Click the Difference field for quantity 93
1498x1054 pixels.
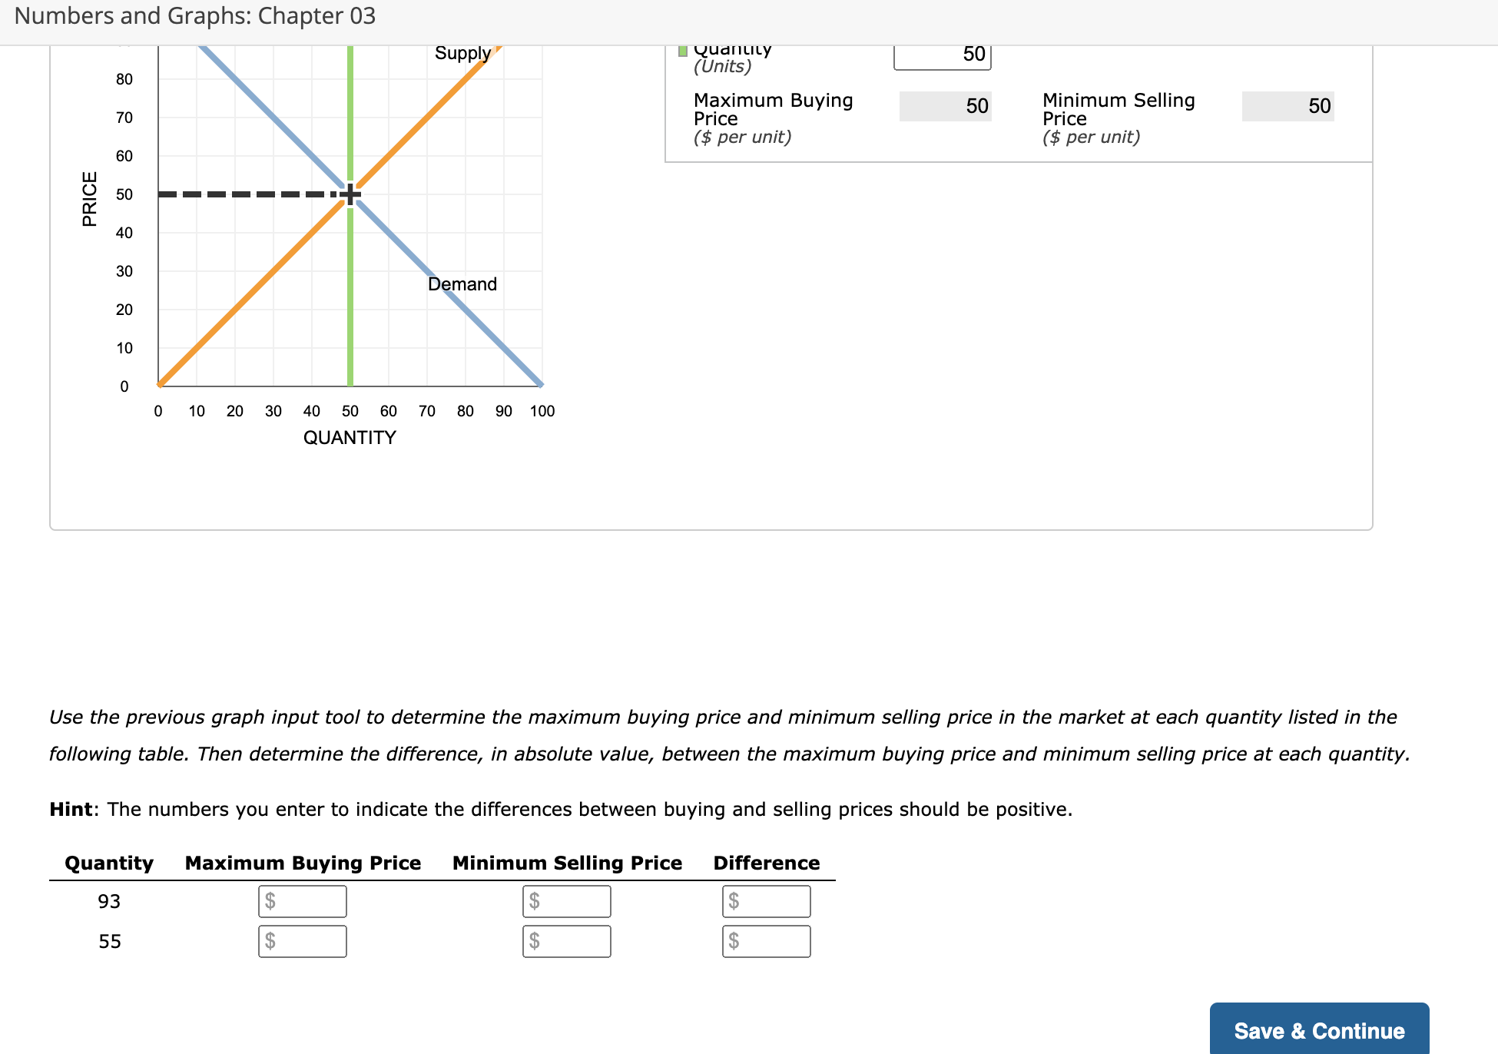pyautogui.click(x=766, y=901)
